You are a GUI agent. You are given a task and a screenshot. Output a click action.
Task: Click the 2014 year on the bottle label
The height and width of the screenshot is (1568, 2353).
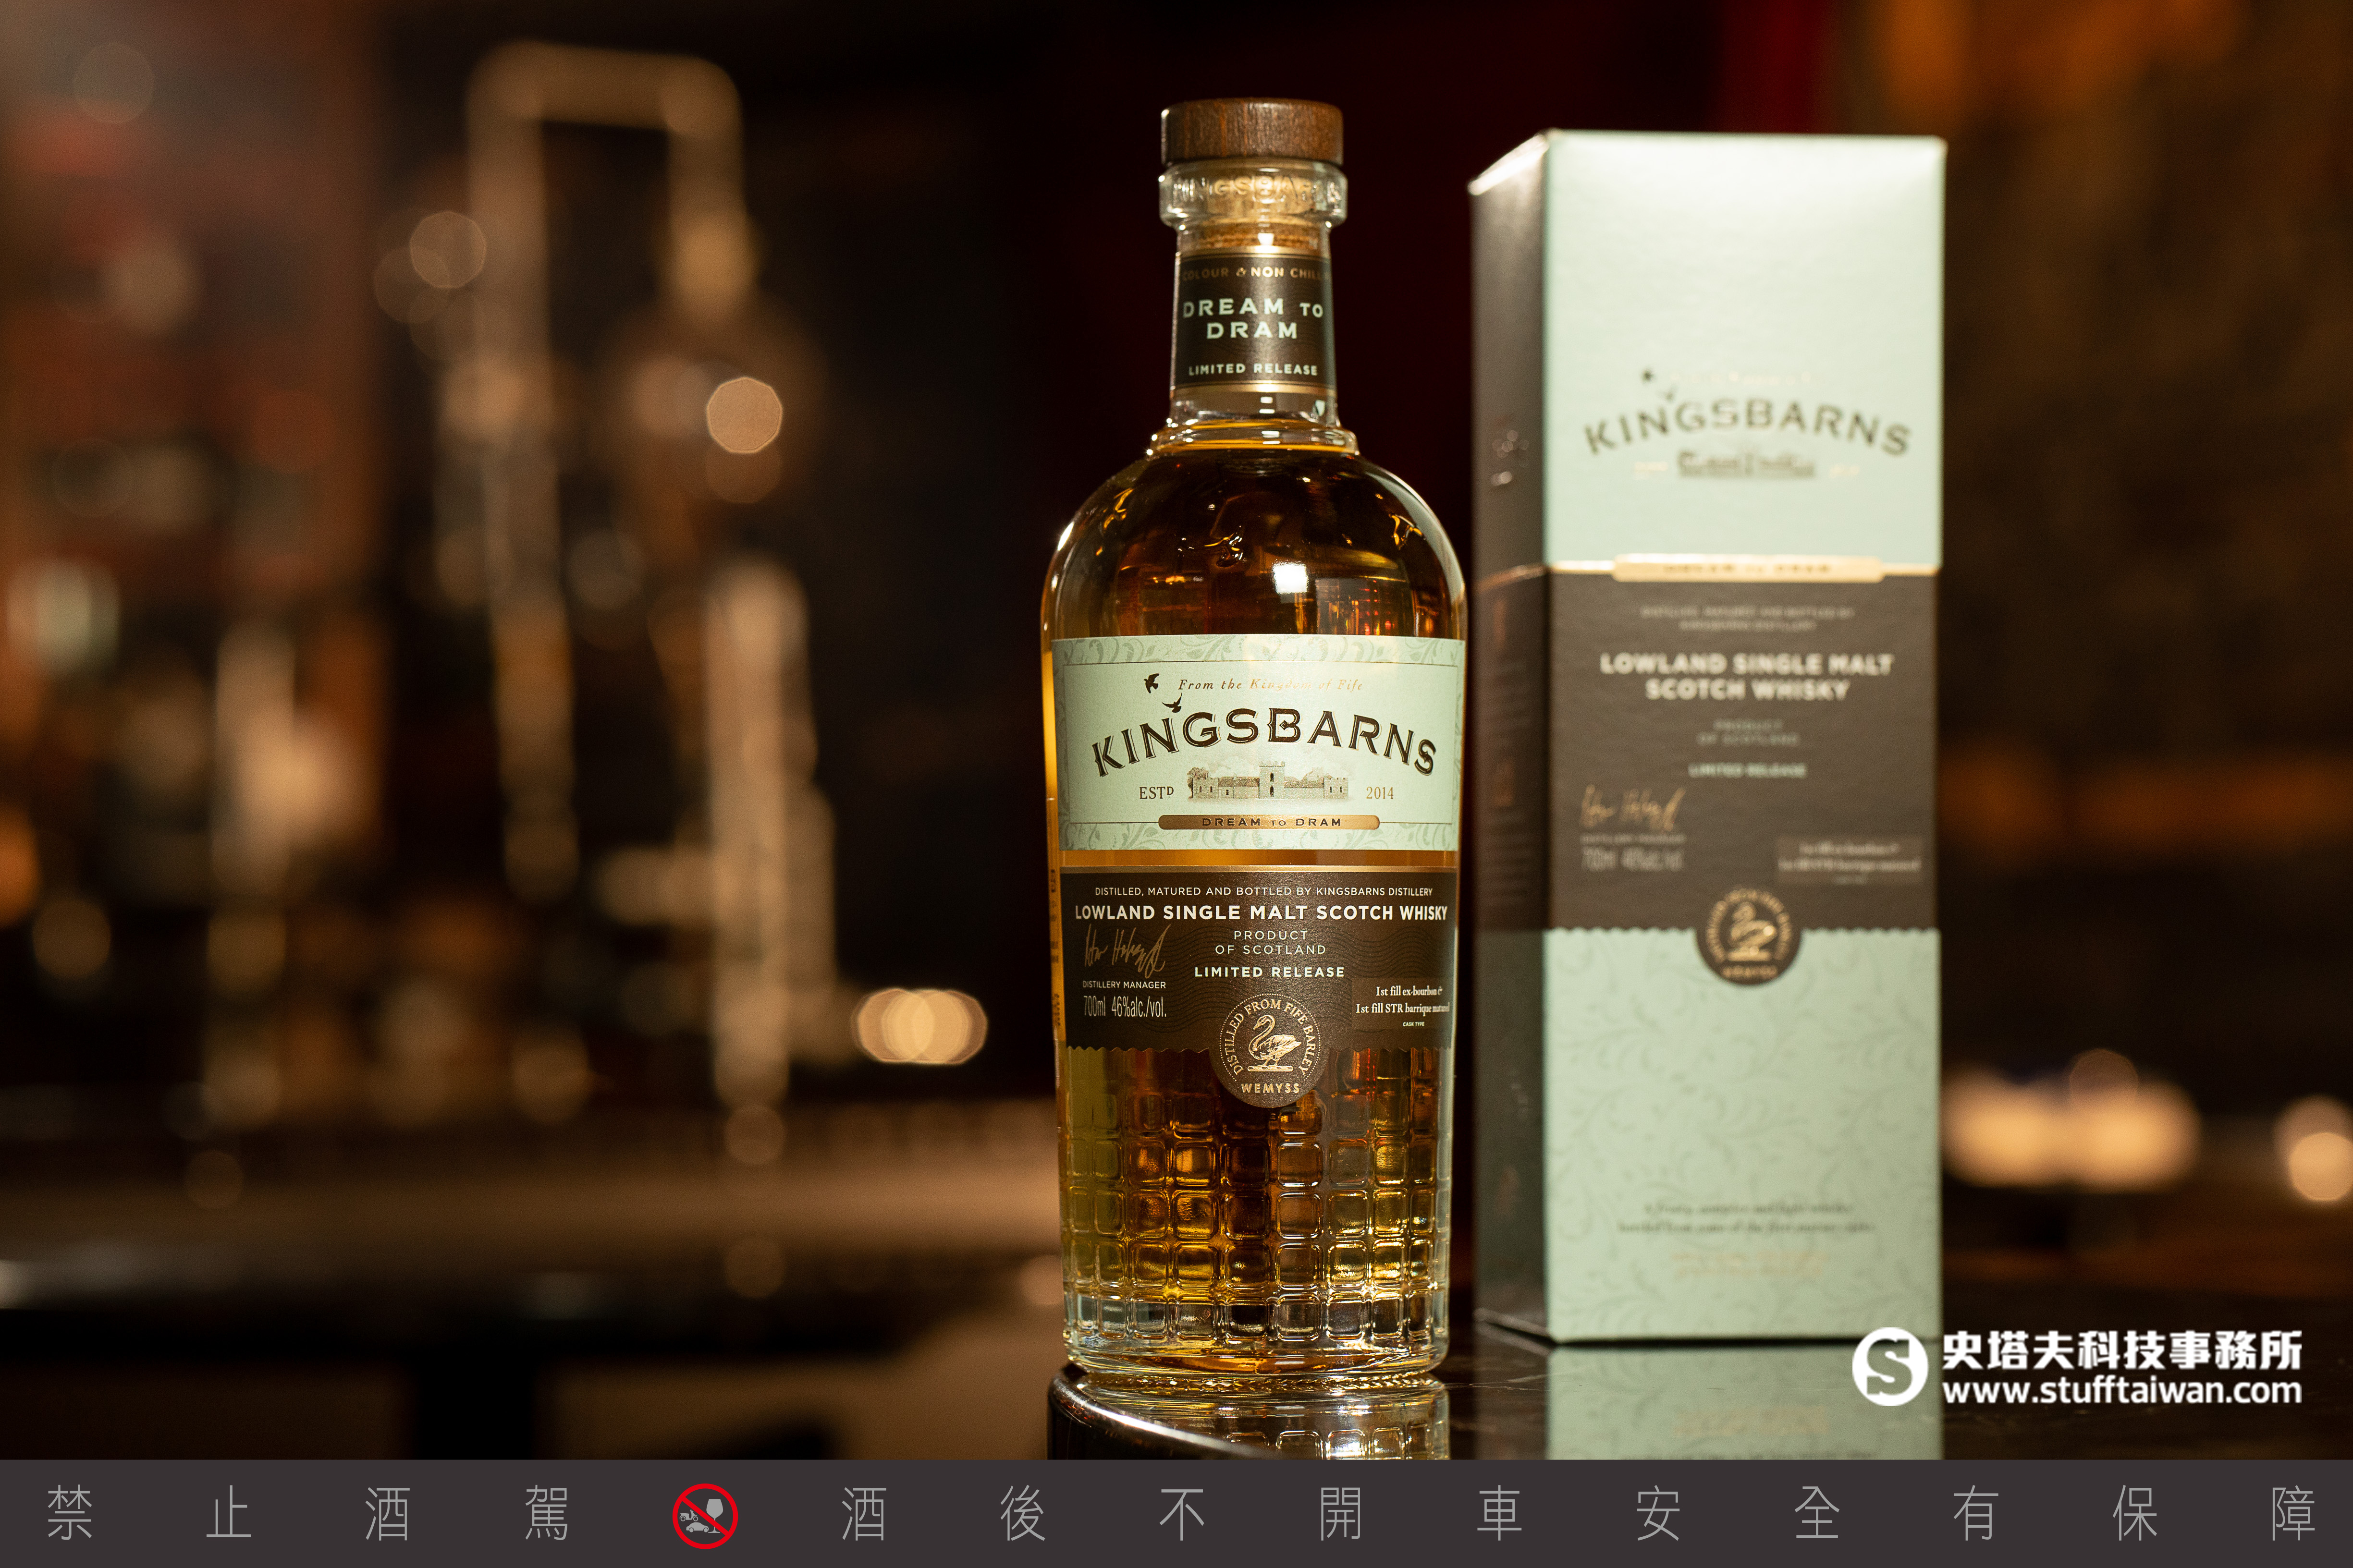coord(1380,793)
